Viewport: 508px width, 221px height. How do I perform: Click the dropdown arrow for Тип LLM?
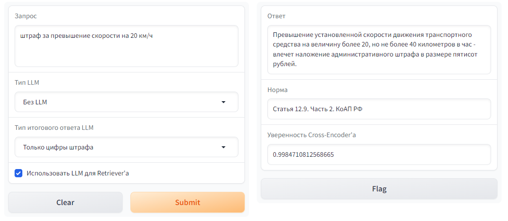pos(223,102)
